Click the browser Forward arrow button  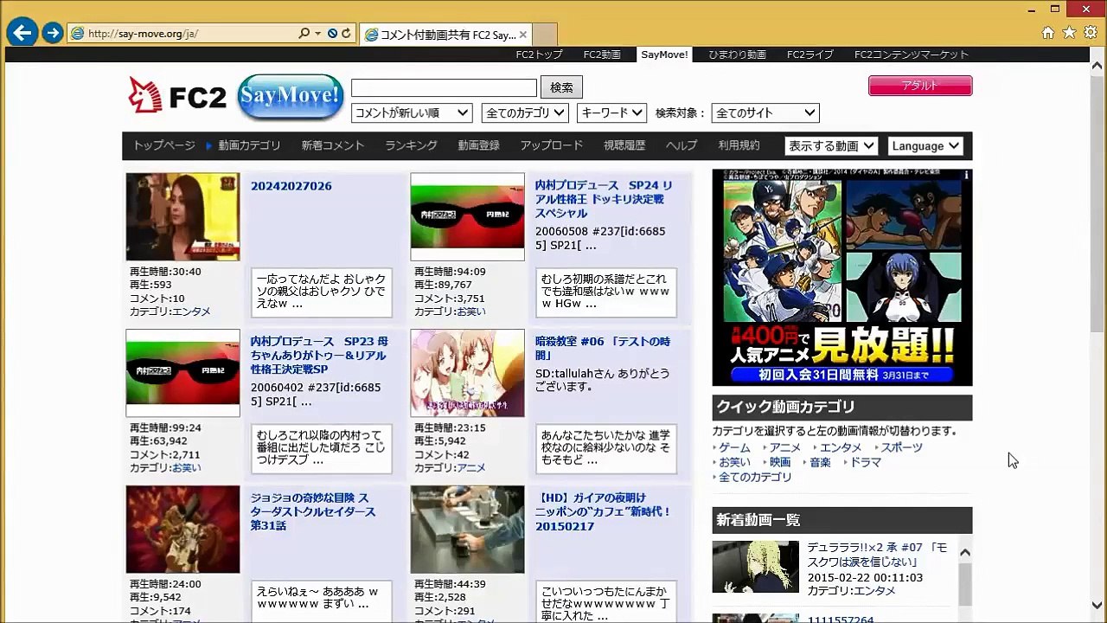tap(53, 34)
